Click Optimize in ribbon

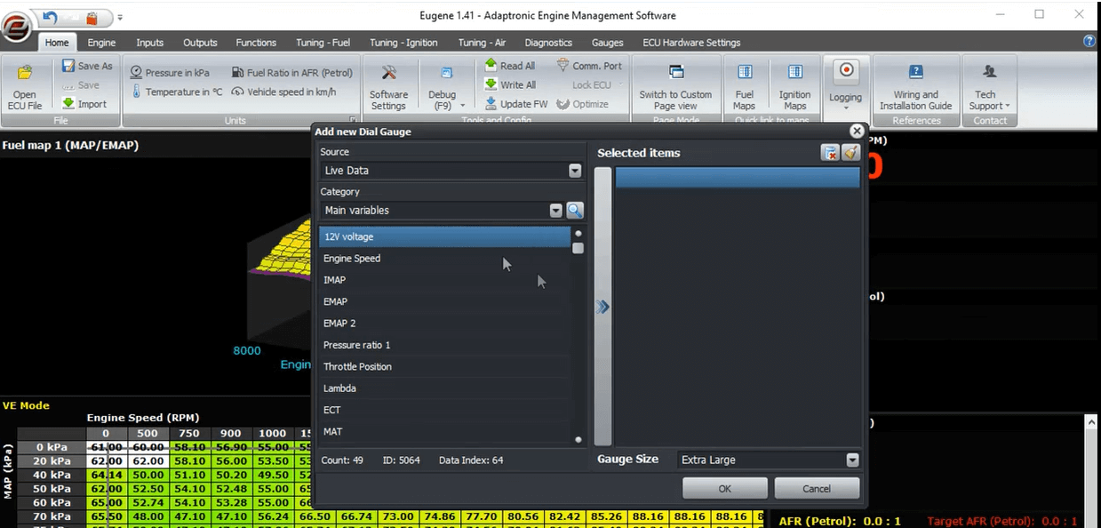click(583, 104)
